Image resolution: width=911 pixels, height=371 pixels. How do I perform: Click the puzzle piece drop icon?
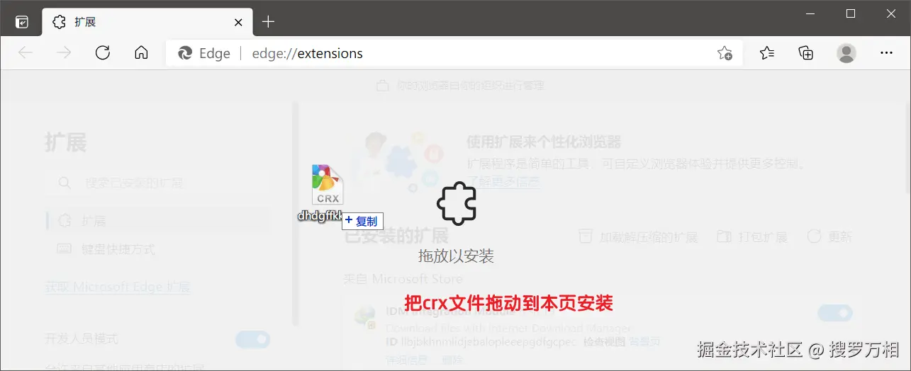[x=456, y=205]
